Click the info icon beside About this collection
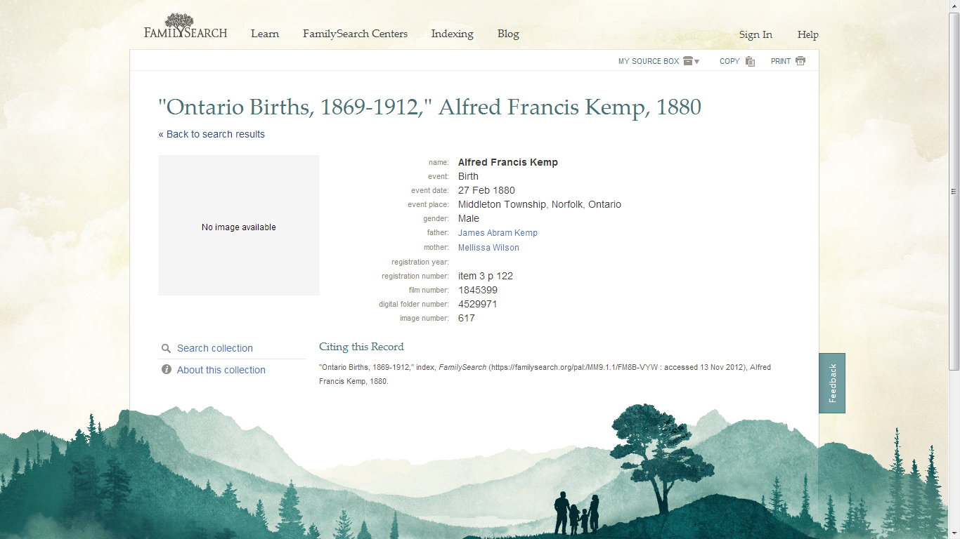This screenshot has height=539, width=960. point(167,370)
